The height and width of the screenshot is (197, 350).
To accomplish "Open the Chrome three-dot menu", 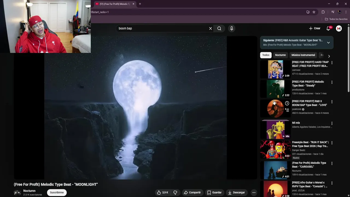I will [346, 12].
